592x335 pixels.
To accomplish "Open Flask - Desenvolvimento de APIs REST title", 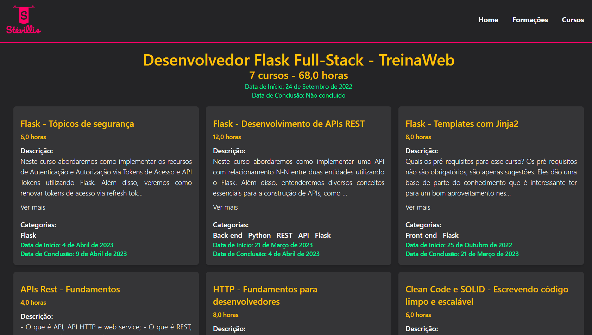I will (x=289, y=124).
